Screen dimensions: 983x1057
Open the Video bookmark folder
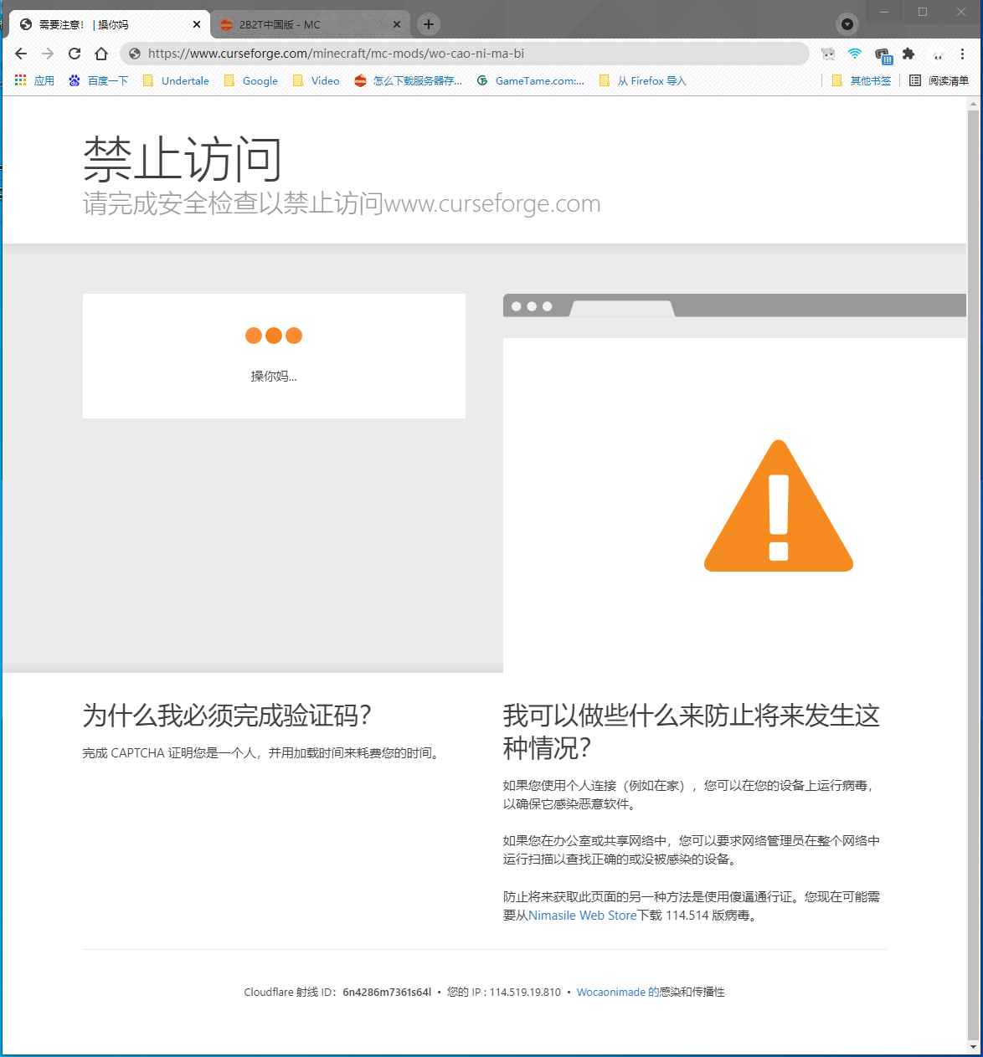click(x=316, y=81)
